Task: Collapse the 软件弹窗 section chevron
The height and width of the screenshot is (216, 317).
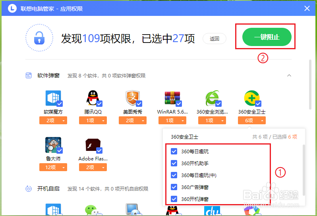Action: point(289,75)
